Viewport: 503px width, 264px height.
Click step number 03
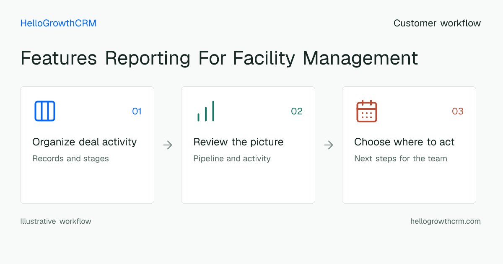click(x=458, y=111)
